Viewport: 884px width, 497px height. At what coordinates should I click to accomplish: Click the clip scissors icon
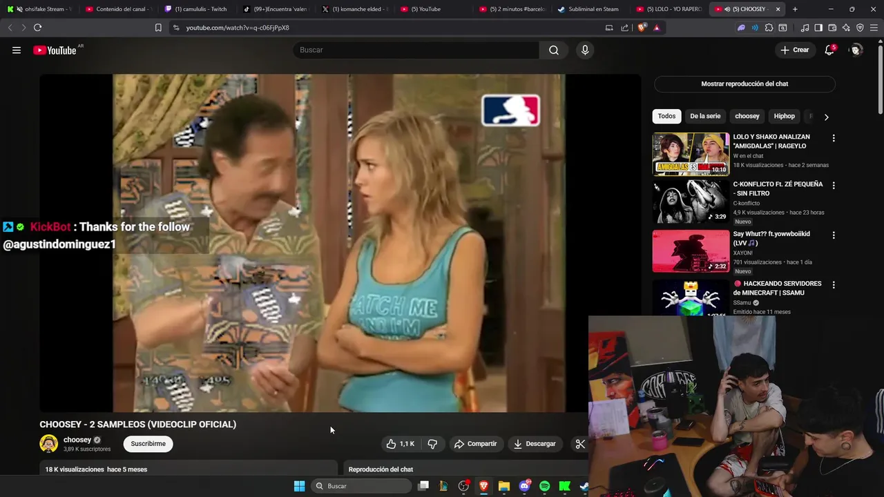pos(580,444)
